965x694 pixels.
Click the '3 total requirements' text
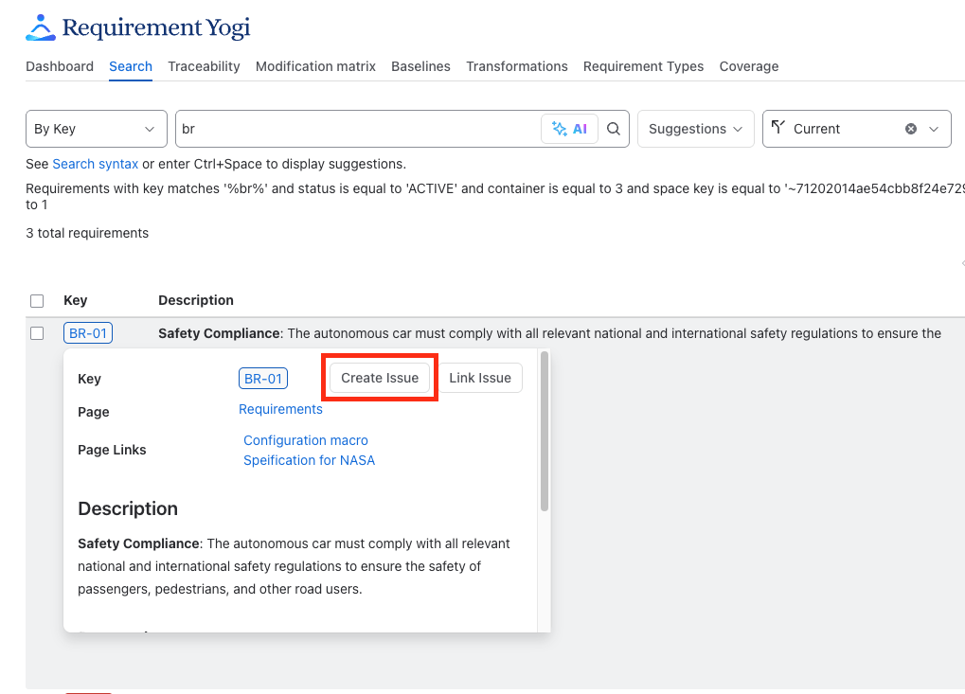tap(87, 233)
